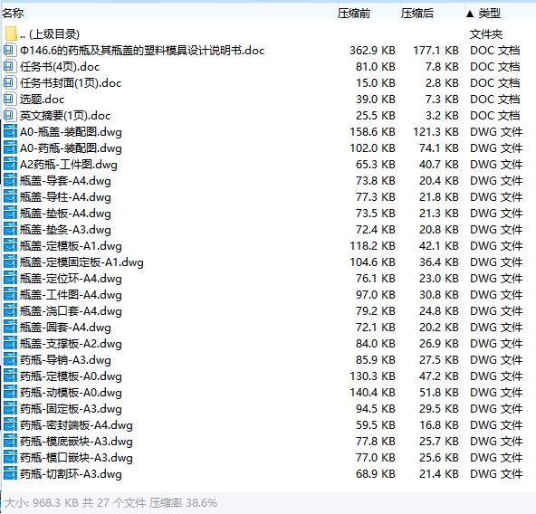Click the 177.1 KB compressed size value

(x=435, y=51)
